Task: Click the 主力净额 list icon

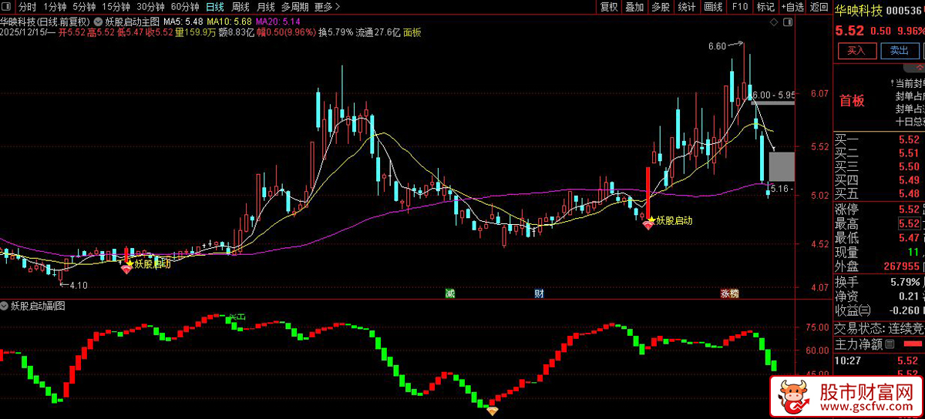Action: pos(890,344)
